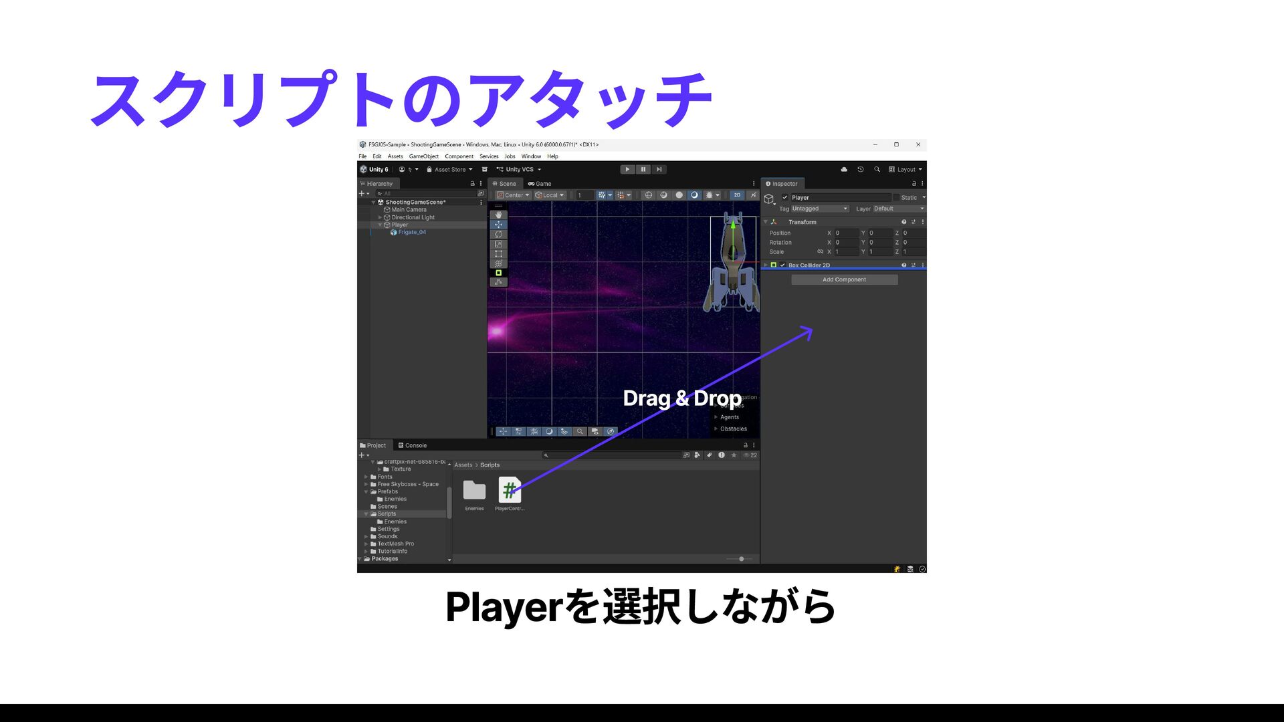The height and width of the screenshot is (722, 1284).
Task: Click the Pause button
Action: point(643,170)
